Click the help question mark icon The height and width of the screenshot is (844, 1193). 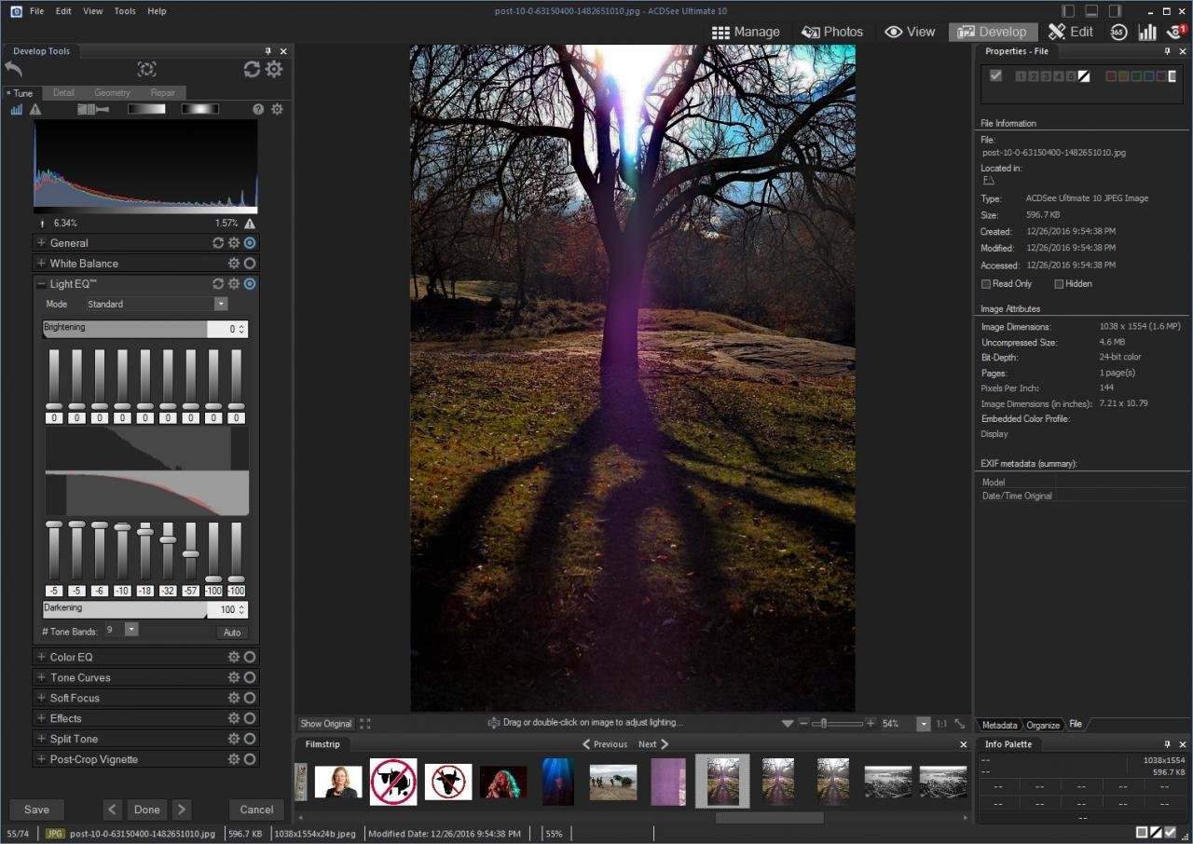click(258, 110)
